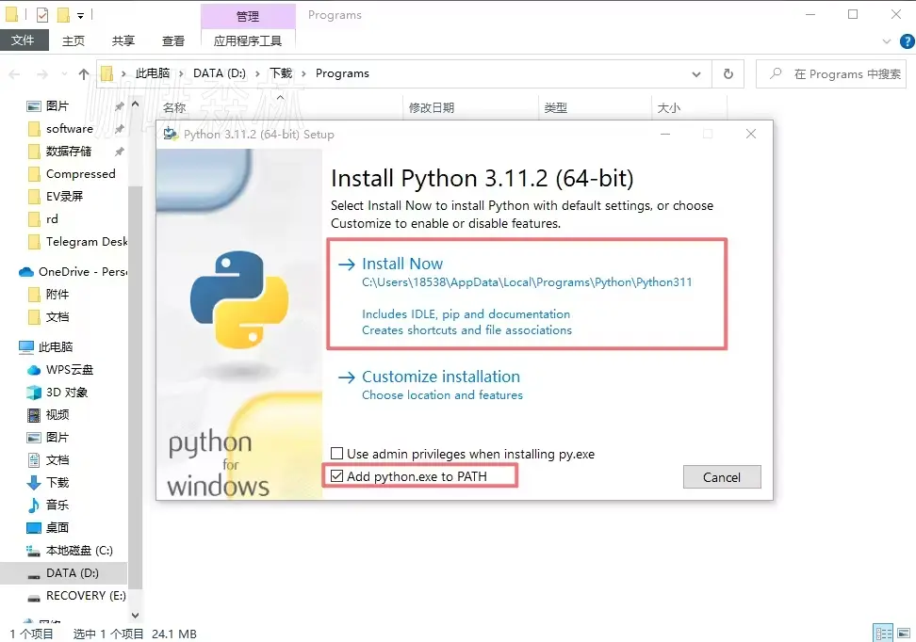The image size is (916, 642).
Task: Click new folder icon in title bar
Action: click(63, 15)
